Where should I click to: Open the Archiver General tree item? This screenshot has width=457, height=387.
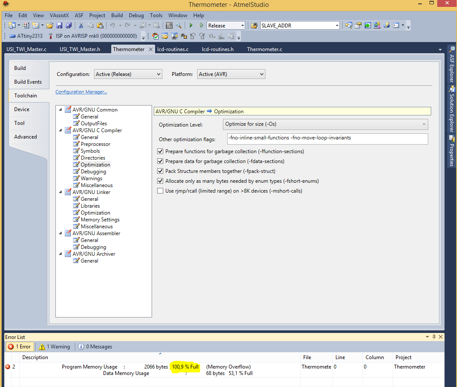tap(89, 261)
